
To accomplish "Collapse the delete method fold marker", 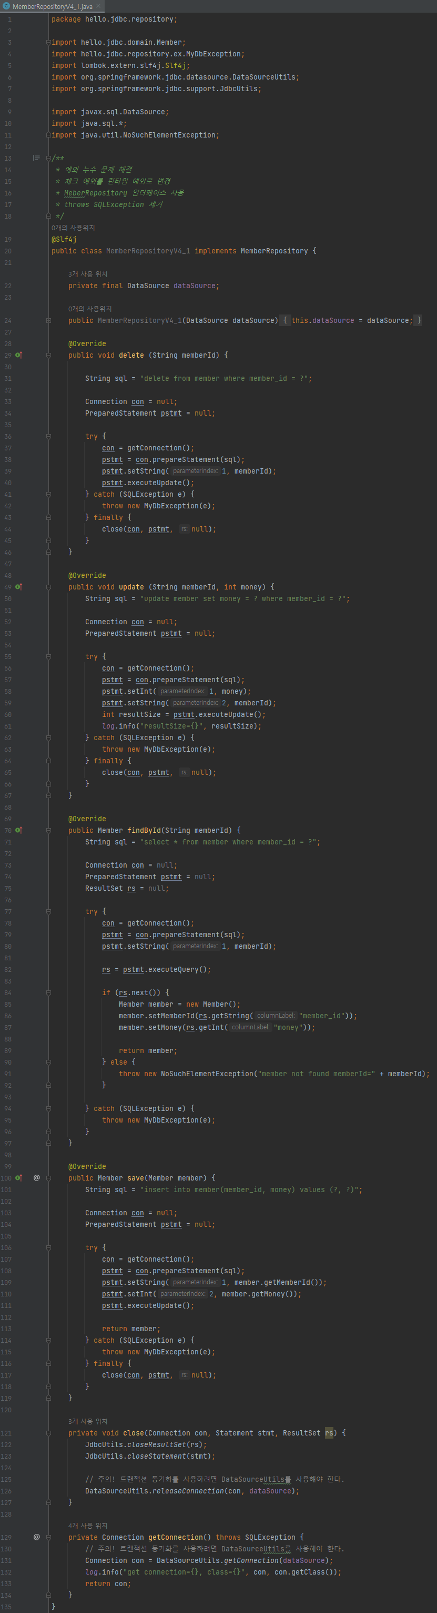I will pyautogui.click(x=48, y=355).
